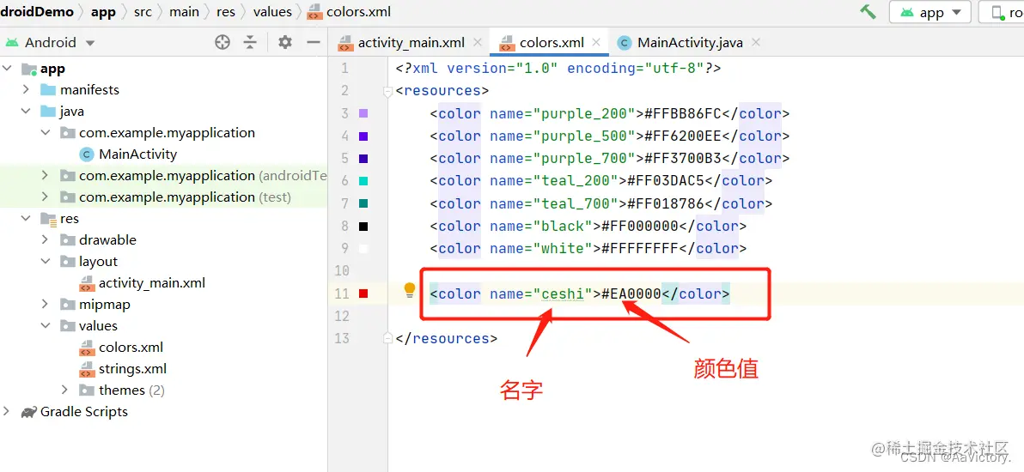Expand the Gradle Scripts node
Viewport: 1024px width, 472px height.
click(7, 411)
